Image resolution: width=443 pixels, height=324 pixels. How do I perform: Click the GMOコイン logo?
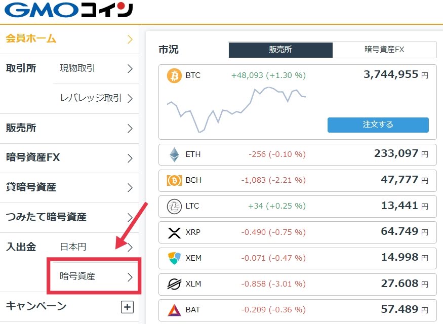[x=69, y=10]
